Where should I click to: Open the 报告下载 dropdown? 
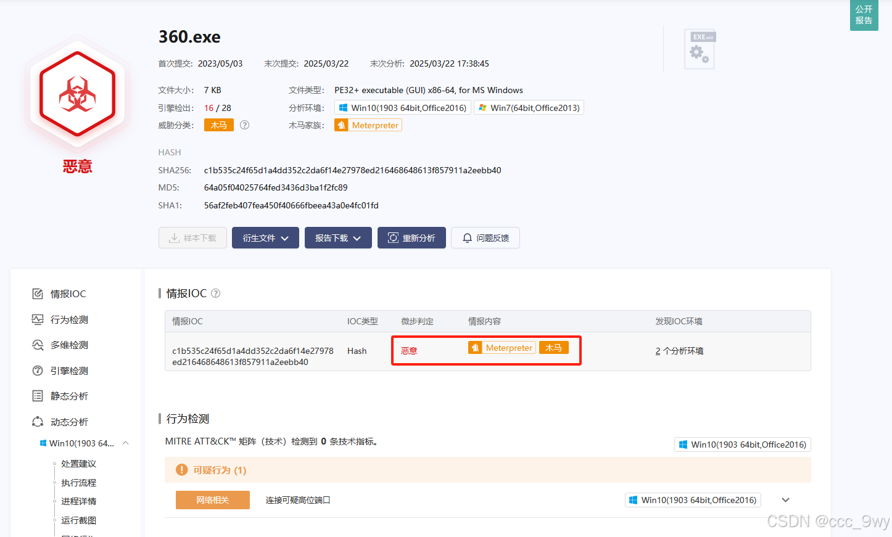pyautogui.click(x=338, y=238)
